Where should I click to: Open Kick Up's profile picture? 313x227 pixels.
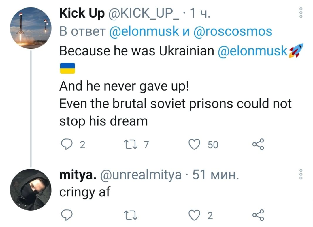tap(30, 28)
